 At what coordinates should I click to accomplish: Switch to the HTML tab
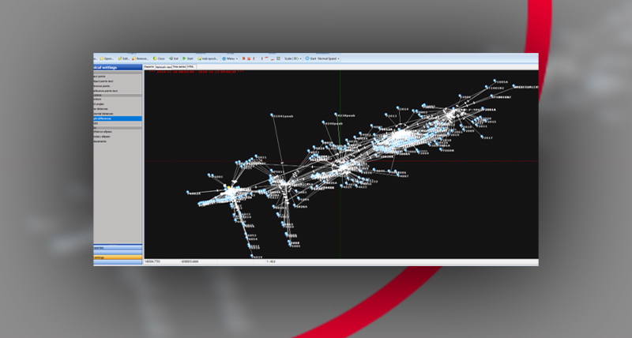click(x=190, y=67)
